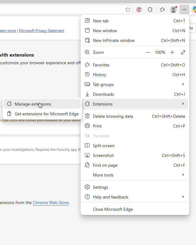196x245 pixels.
Task: Open Delete browsing data
Action: pos(113,116)
